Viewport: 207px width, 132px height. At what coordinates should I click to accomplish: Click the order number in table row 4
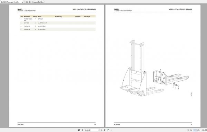point(27,29)
